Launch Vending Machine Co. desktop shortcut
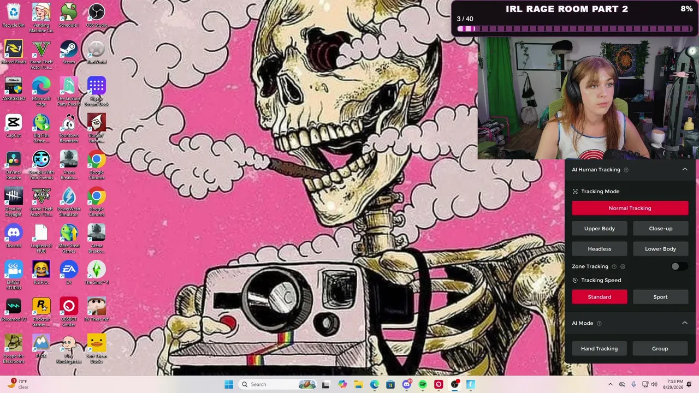 [x=41, y=17]
